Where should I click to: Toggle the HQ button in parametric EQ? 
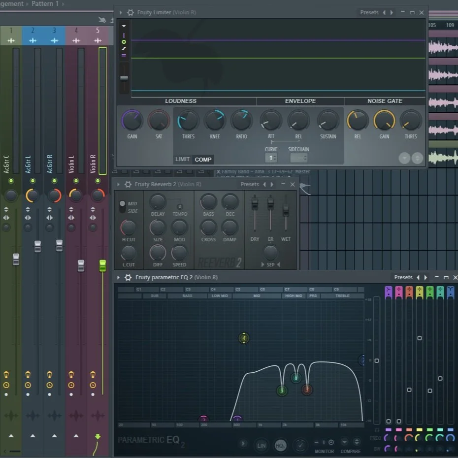click(x=280, y=445)
